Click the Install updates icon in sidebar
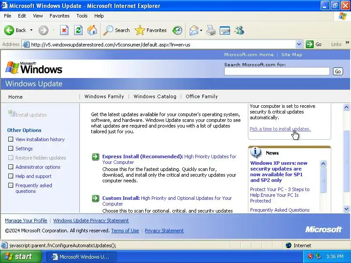 coord(11,114)
